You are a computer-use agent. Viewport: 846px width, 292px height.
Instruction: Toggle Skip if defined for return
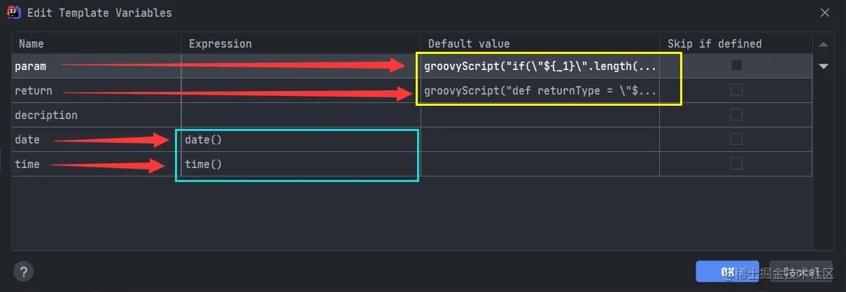[x=736, y=90]
